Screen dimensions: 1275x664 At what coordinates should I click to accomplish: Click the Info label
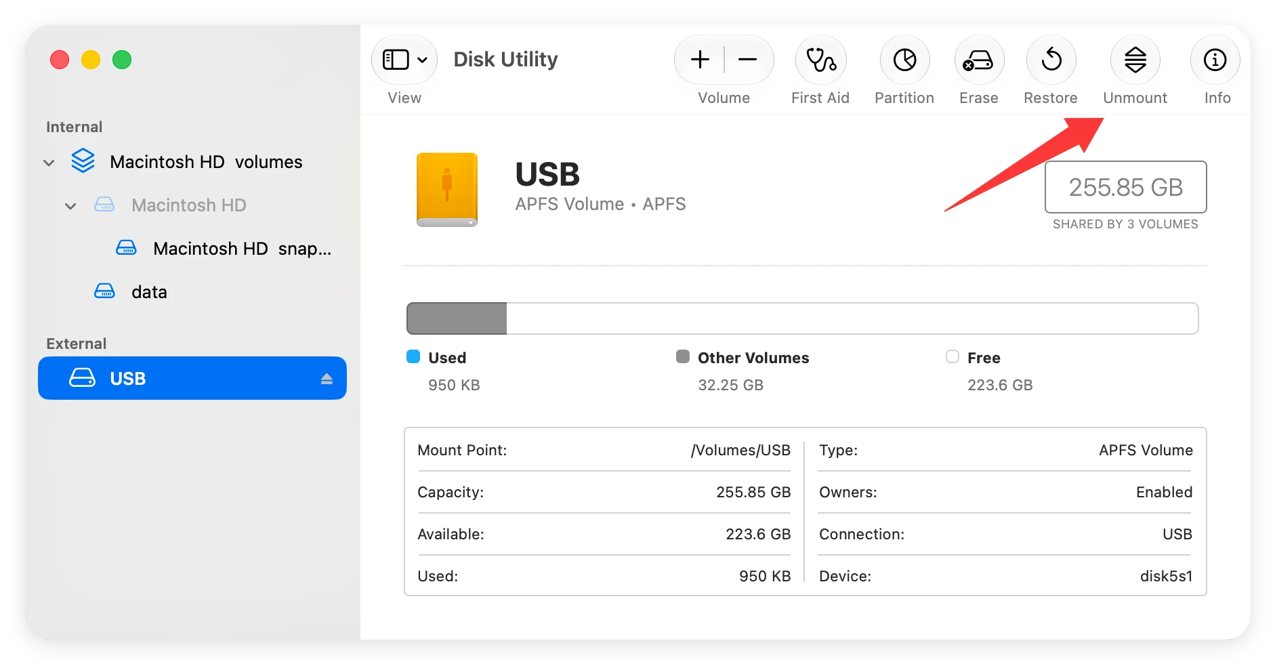(1217, 98)
